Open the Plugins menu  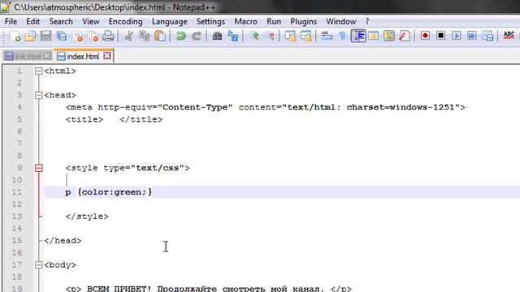pyautogui.click(x=303, y=22)
